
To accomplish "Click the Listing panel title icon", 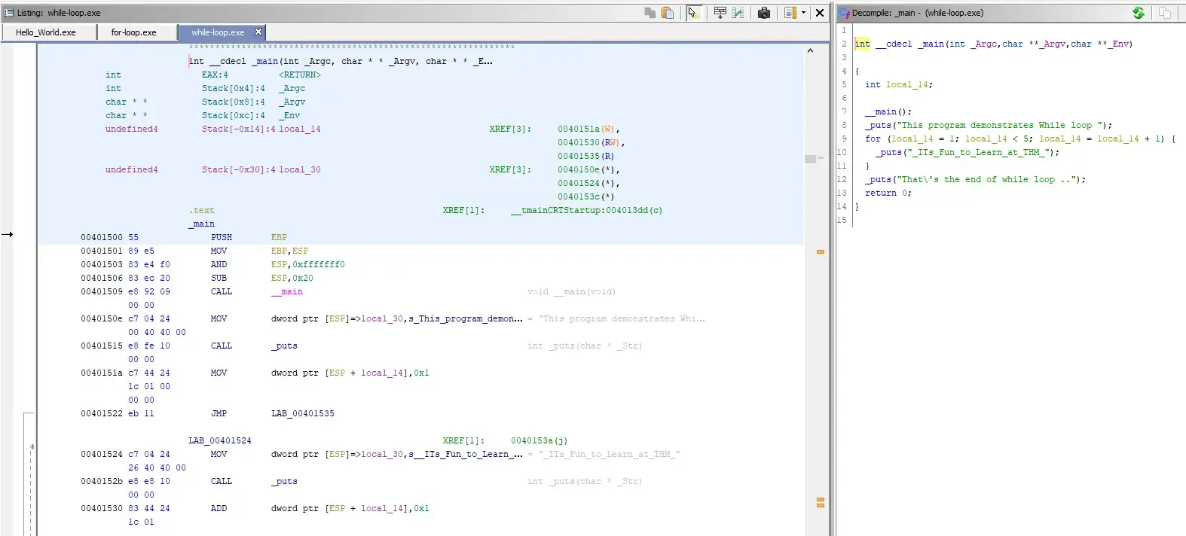I will click(9, 13).
